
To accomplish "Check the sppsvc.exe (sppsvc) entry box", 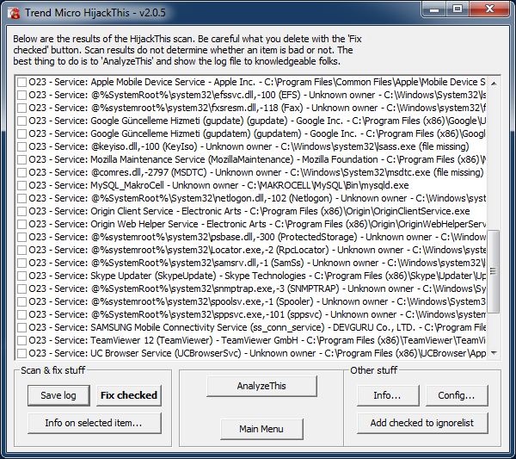I will 21,314.
